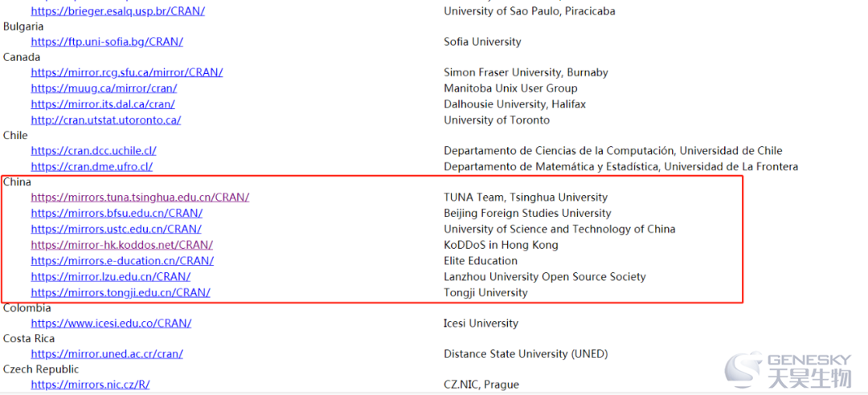Click the ftp.uni-sofia.bg CRAN mirror link
Screen dimensions: 868x395
107,42
